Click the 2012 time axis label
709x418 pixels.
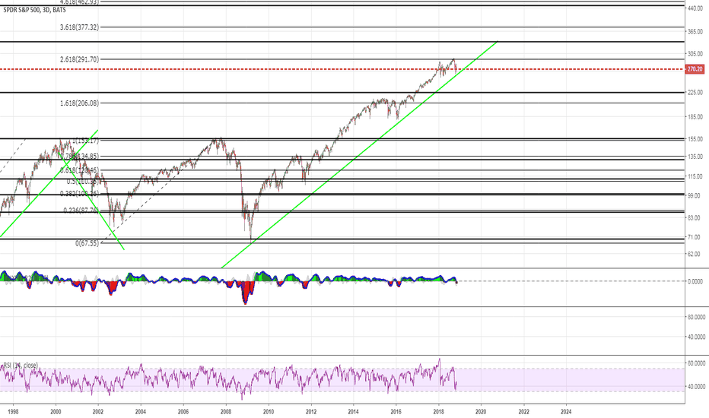(311, 412)
